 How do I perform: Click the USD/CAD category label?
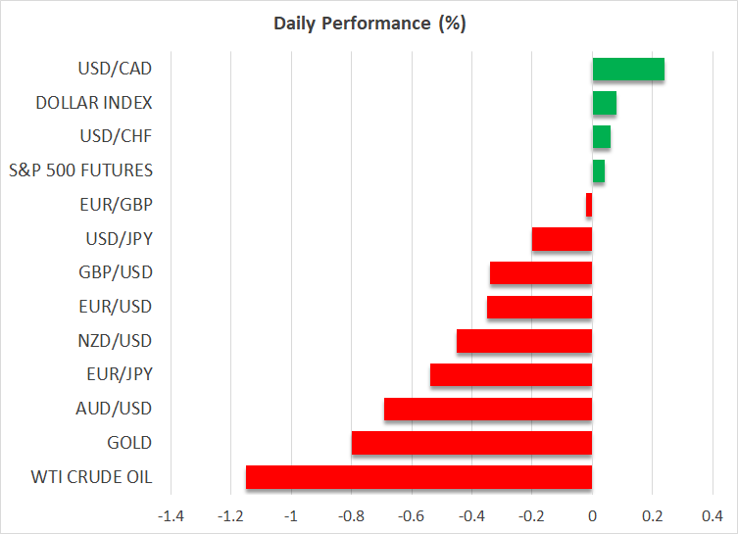coord(115,70)
